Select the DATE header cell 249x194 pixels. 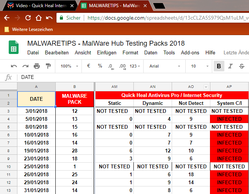click(36, 99)
